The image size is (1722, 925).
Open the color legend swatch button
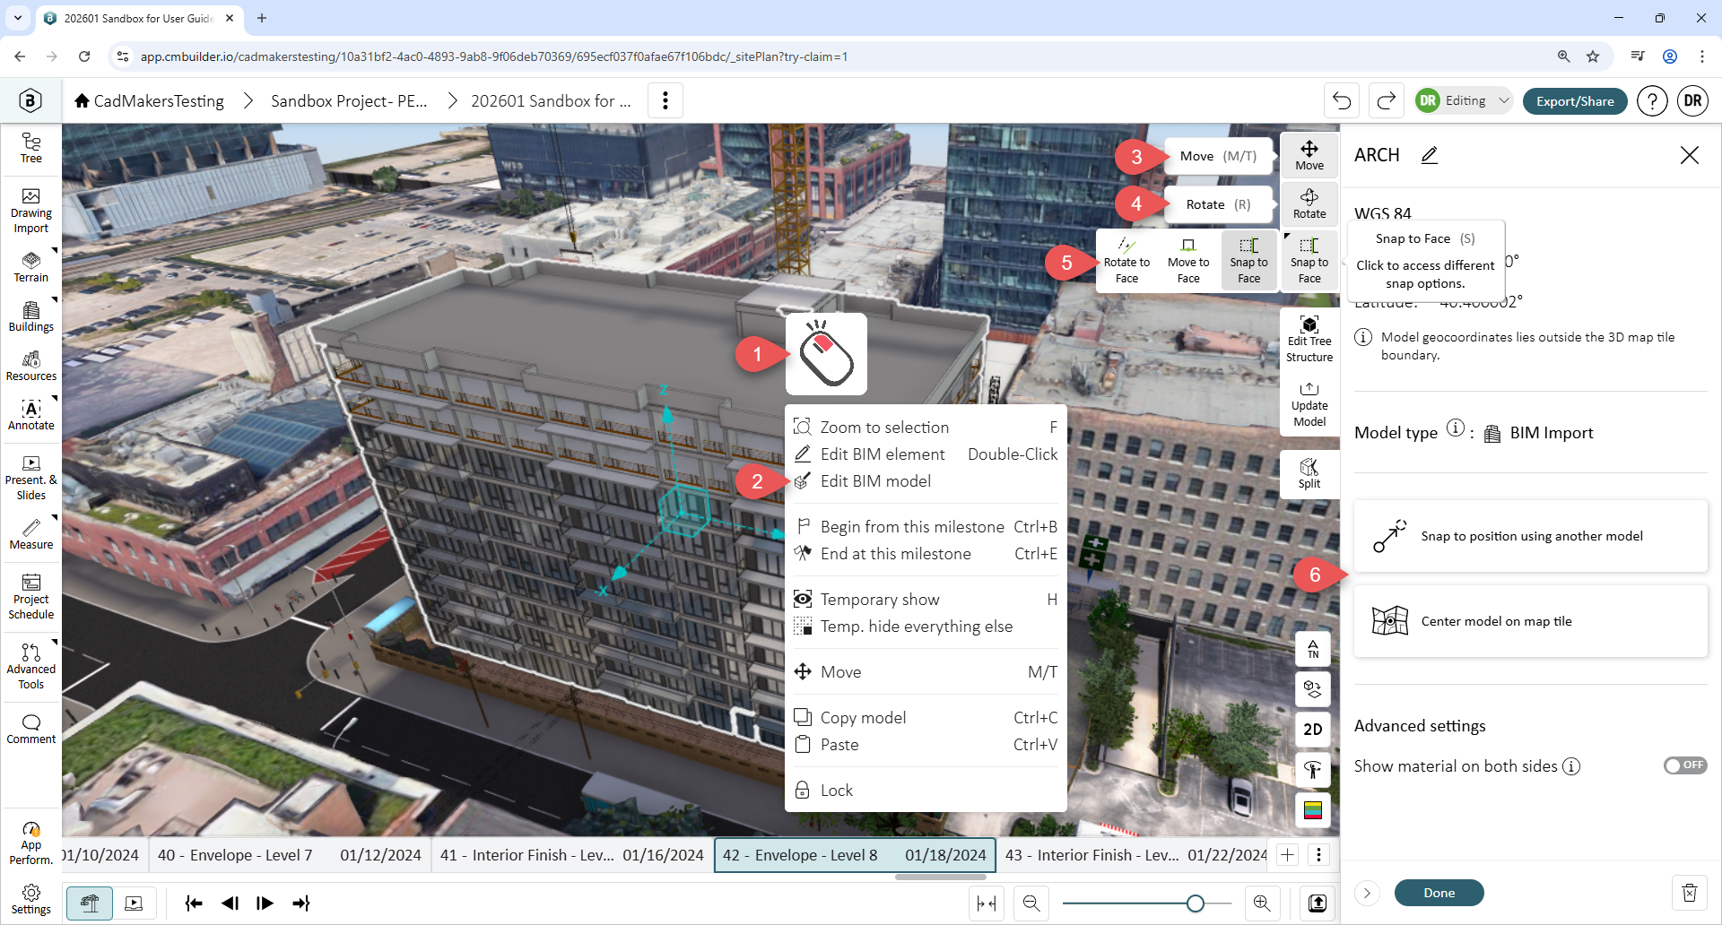pos(1313,810)
